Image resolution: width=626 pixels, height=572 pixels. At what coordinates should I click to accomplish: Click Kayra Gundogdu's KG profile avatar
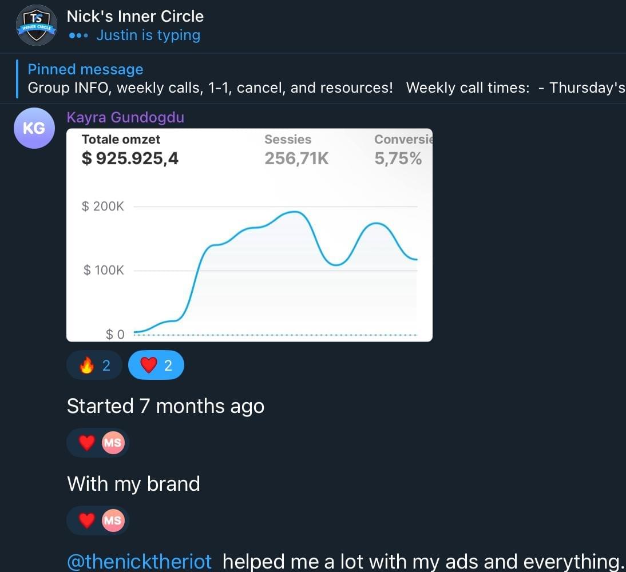pos(34,128)
